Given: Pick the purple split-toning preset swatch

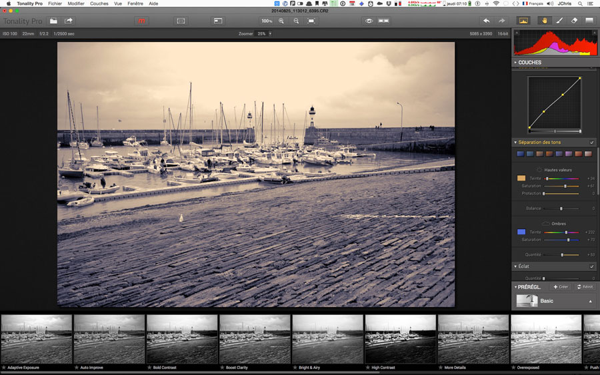Looking at the screenshot, I should 569,154.
